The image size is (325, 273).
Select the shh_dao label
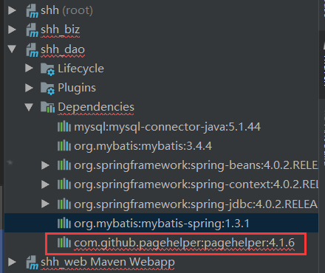pos(63,49)
